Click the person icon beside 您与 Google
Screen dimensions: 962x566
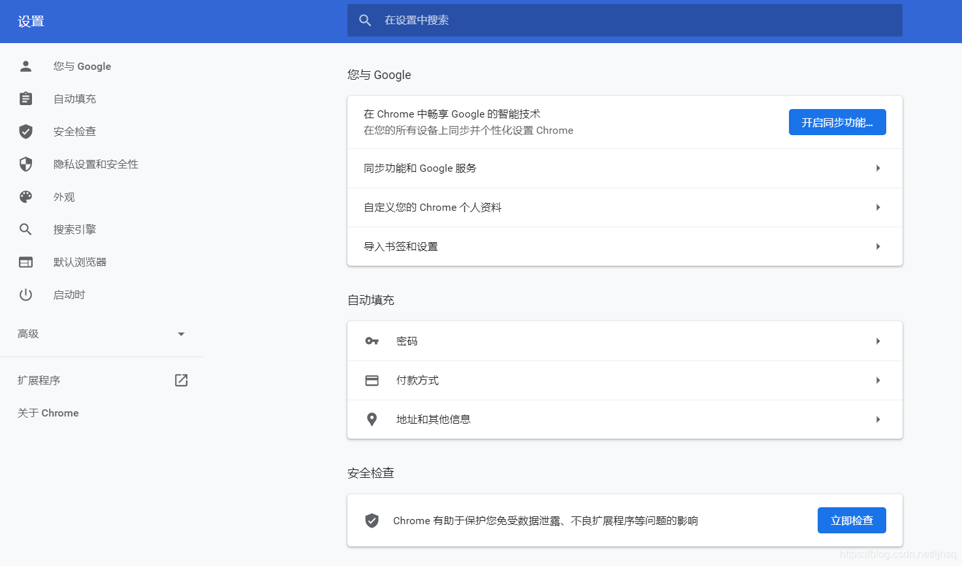click(25, 66)
